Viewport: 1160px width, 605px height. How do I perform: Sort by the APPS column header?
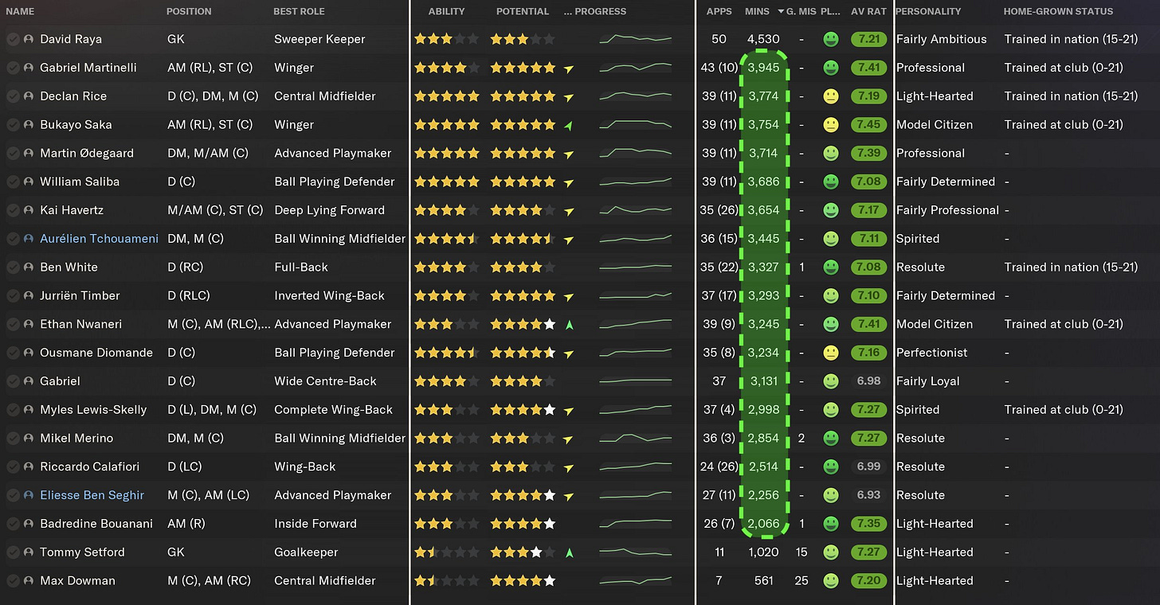coord(719,11)
